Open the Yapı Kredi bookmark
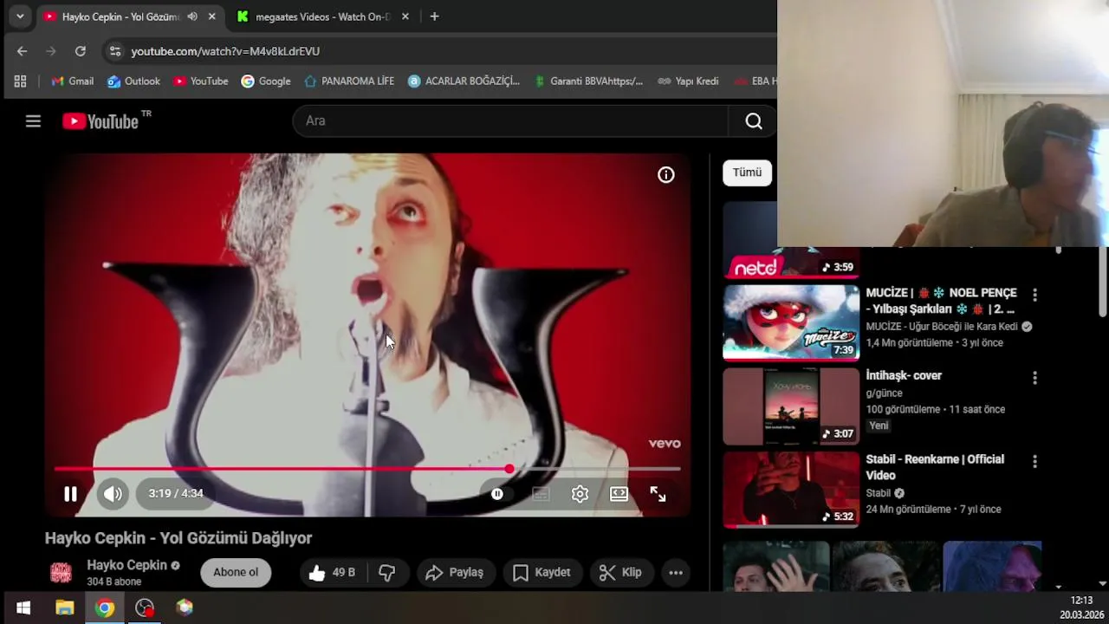This screenshot has width=1109, height=624. click(688, 81)
